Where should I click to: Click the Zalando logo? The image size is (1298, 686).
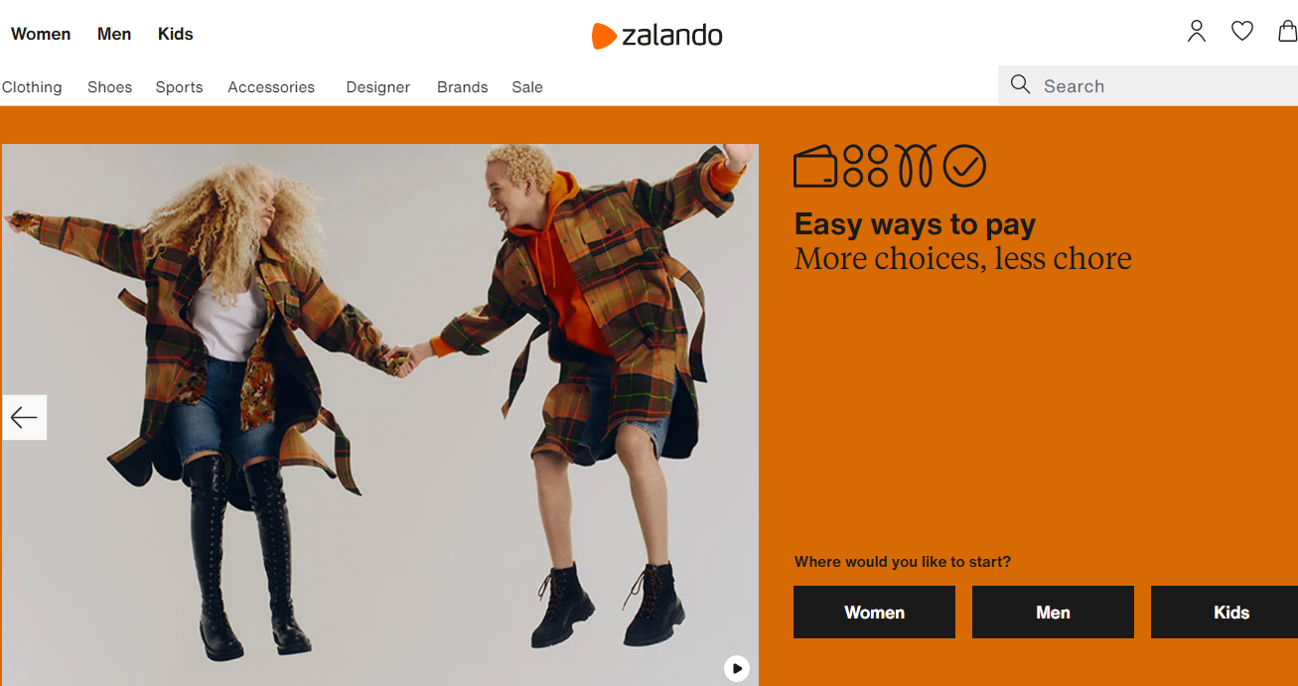656,35
